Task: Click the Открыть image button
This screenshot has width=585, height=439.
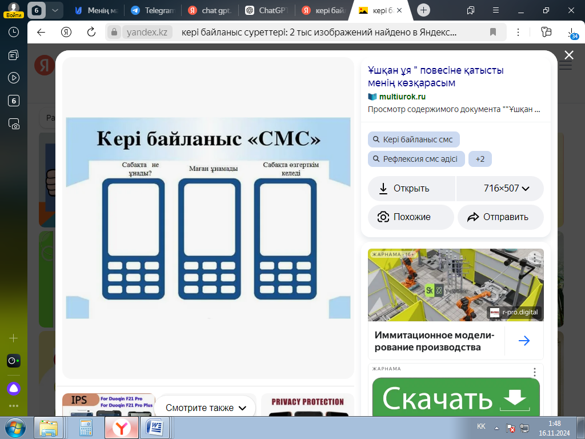Action: coord(411,189)
